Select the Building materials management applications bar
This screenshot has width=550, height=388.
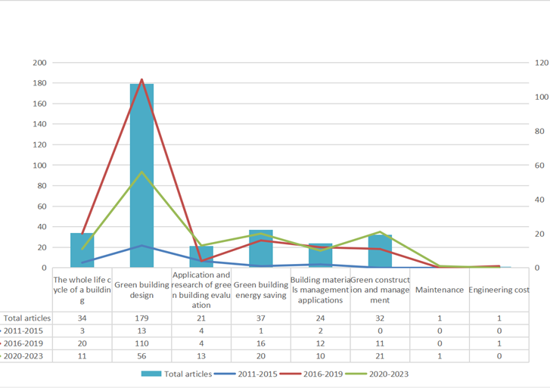click(x=320, y=256)
